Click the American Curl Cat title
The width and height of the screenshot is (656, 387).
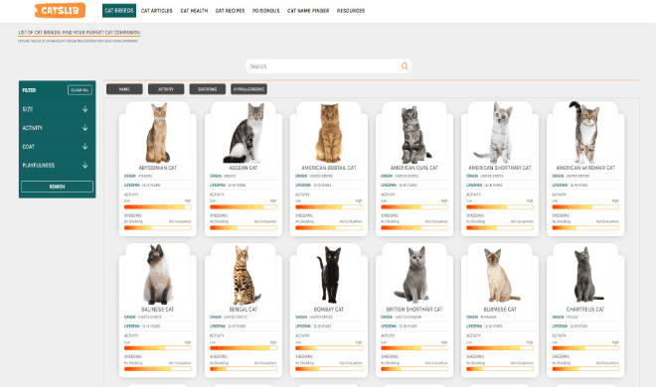414,168
